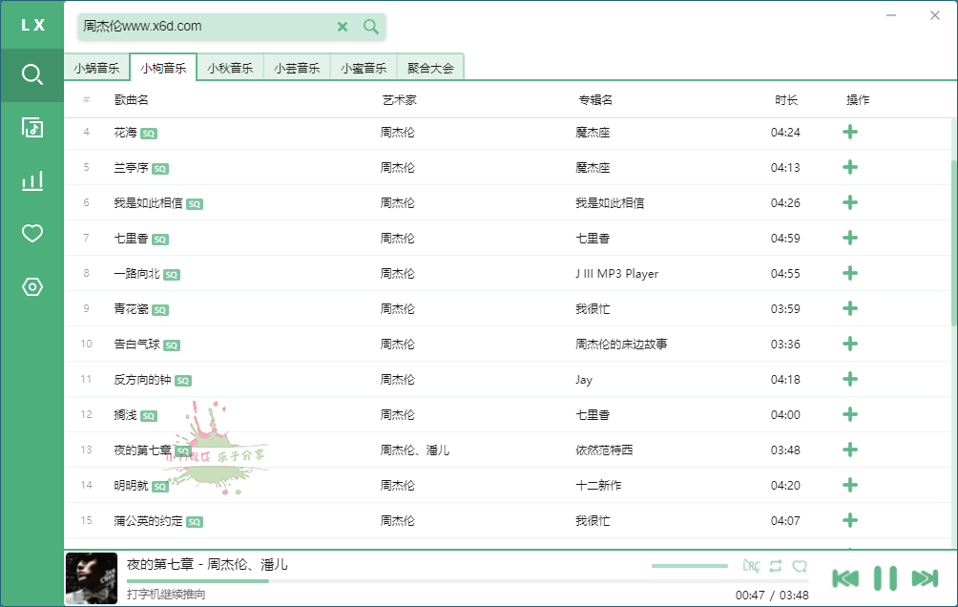Open Settings via the sidebar gear icon
The height and width of the screenshot is (607, 958).
click(31, 284)
